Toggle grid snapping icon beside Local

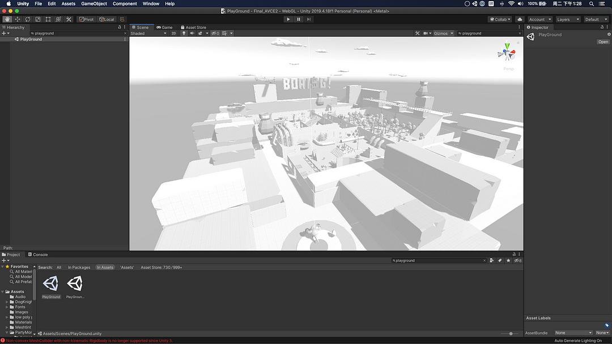point(122,19)
